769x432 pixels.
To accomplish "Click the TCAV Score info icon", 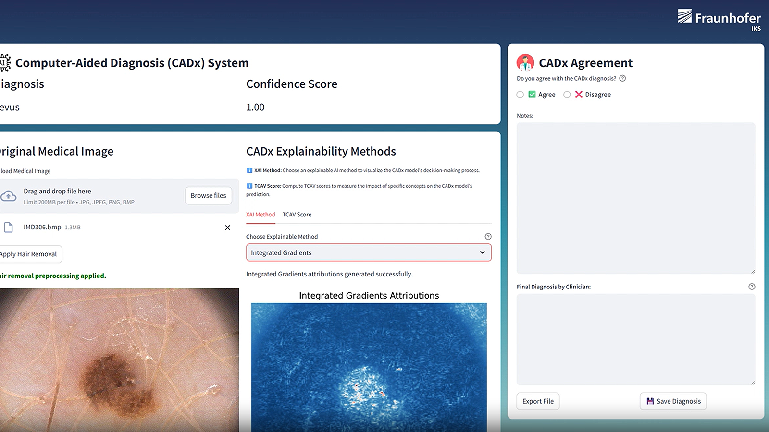I will (249, 186).
